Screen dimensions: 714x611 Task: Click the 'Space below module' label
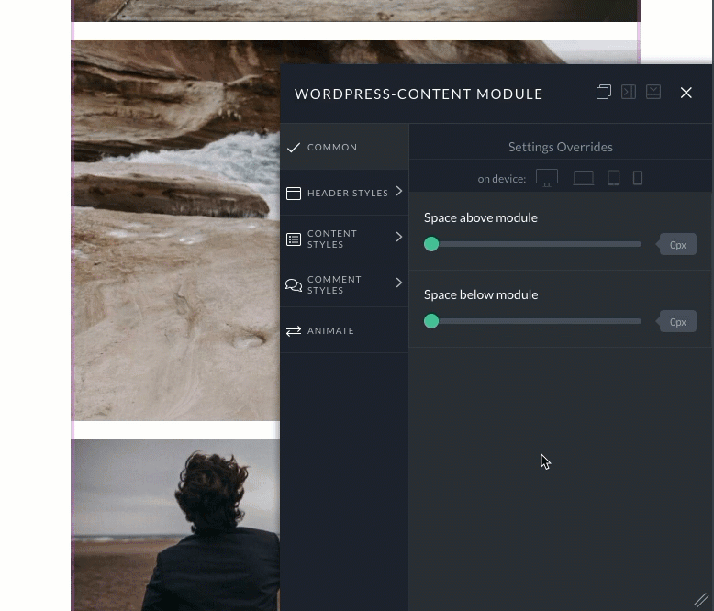(x=481, y=294)
